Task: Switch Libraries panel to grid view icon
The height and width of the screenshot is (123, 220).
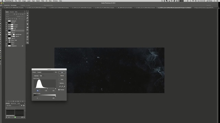Action: coord(22,106)
